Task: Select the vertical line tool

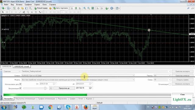Action: point(12,12)
